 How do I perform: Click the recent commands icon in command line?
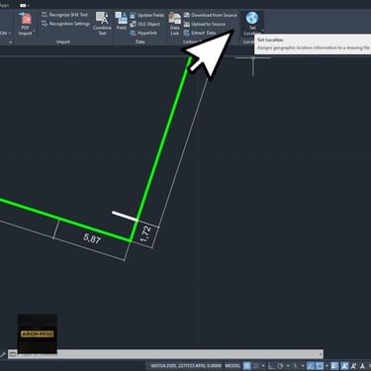pyautogui.click(x=13, y=354)
